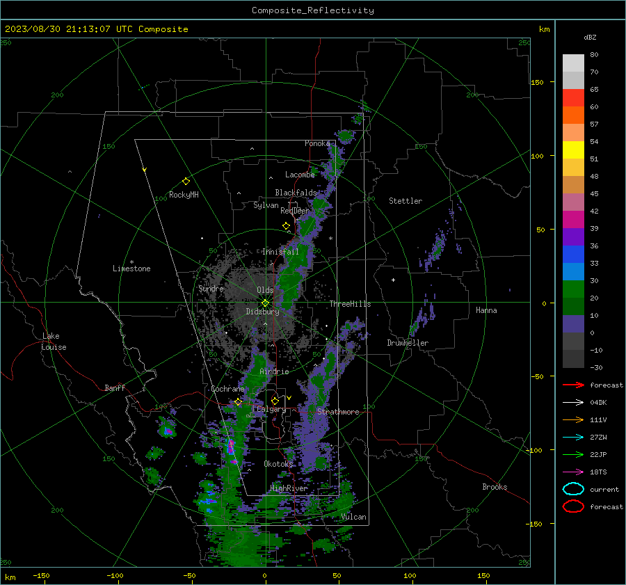Click the Limestone label

(131, 269)
